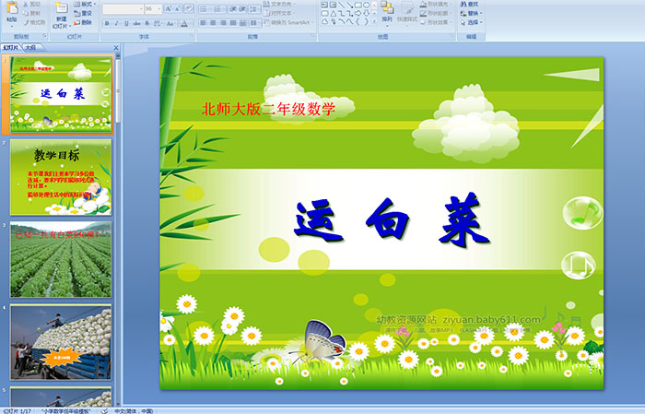Click Shape Fill (形状填充) button
Screen dimensions: 645x414
(x=436, y=4)
